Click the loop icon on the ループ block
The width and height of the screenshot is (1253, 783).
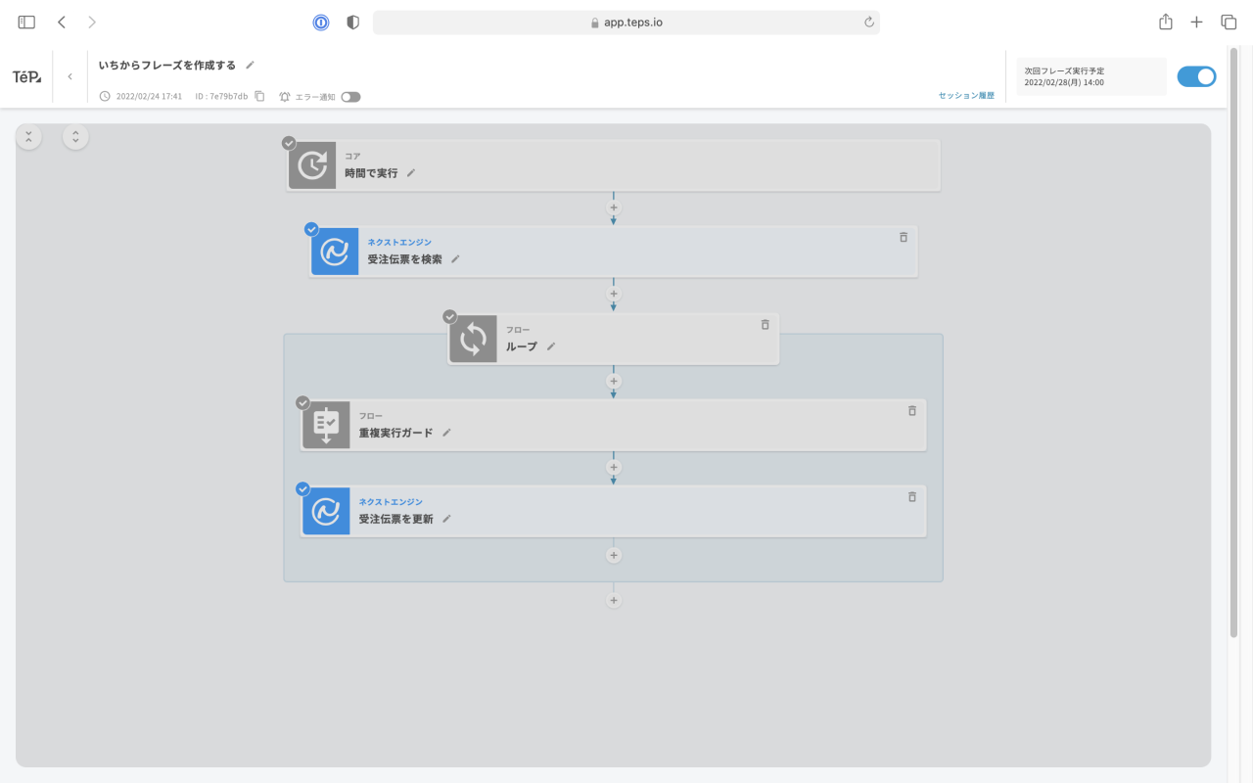tap(473, 339)
